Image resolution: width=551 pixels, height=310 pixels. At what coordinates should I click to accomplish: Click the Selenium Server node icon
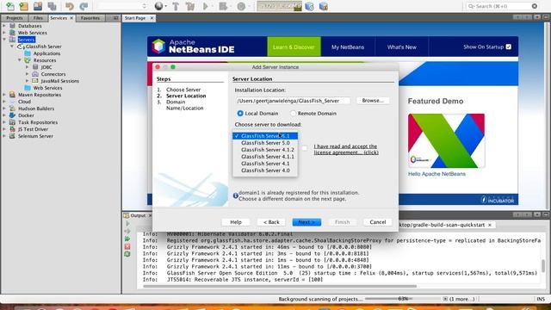12,136
